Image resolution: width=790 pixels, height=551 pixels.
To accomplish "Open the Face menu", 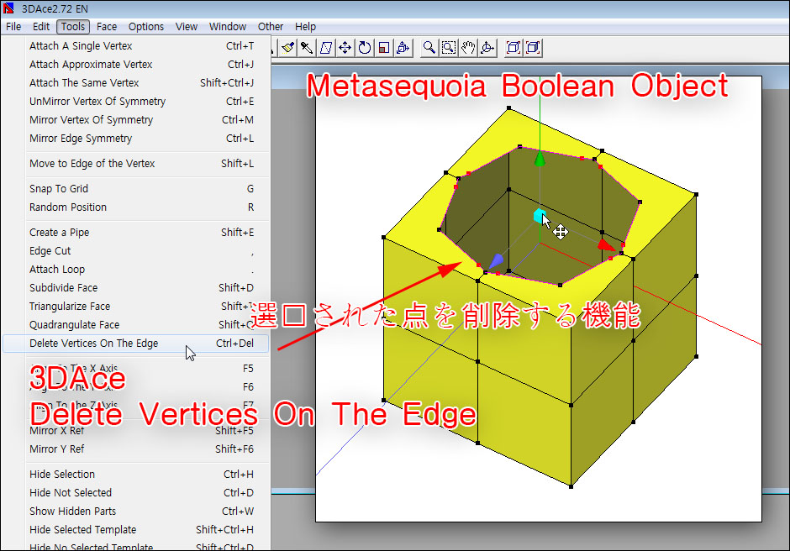I will point(107,27).
